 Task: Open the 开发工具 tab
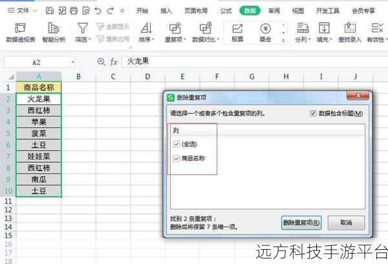328,11
